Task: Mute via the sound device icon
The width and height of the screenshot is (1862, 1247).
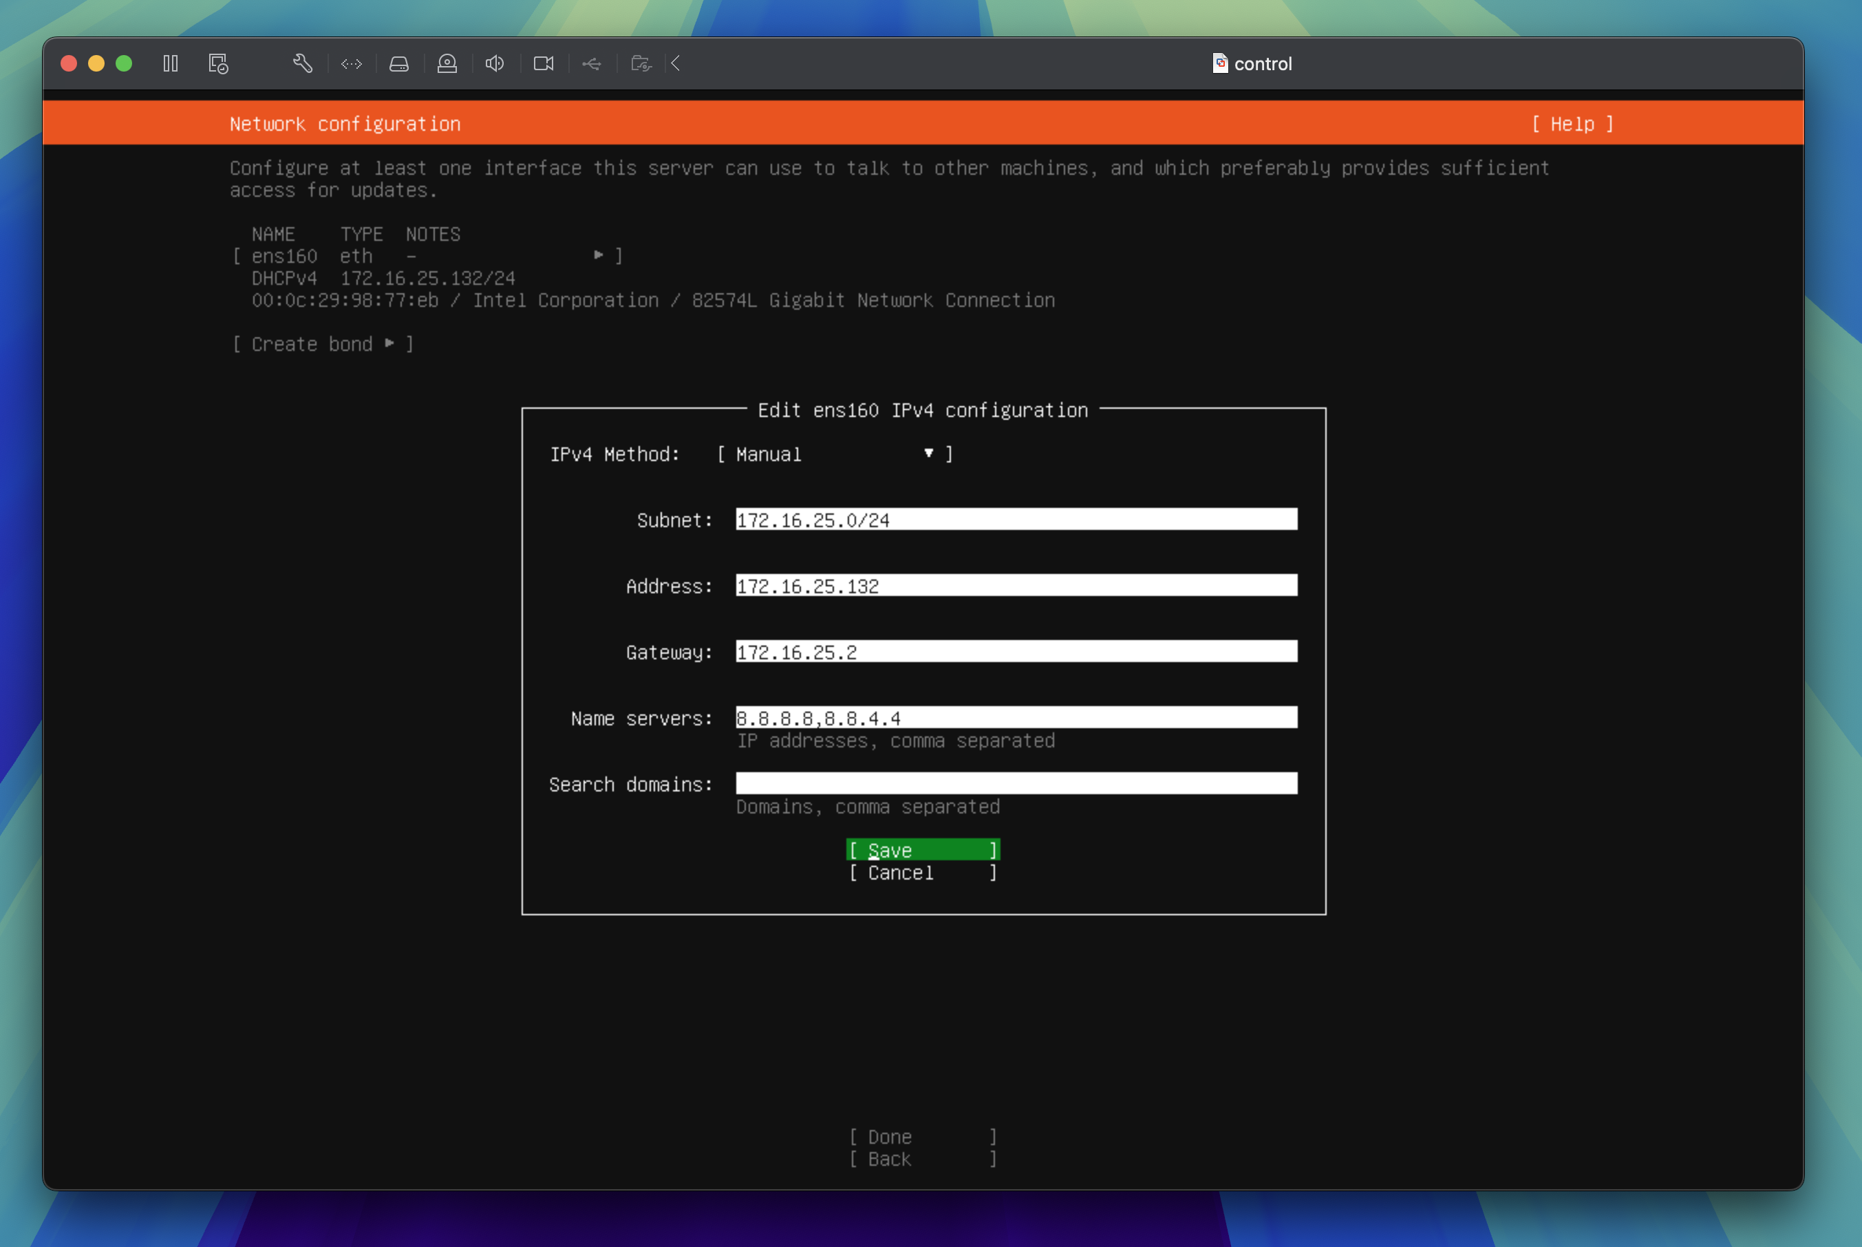Action: click(x=495, y=63)
